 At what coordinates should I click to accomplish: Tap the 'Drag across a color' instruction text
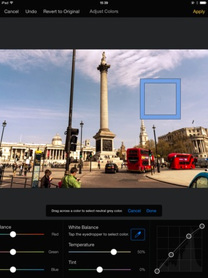pos(87,211)
